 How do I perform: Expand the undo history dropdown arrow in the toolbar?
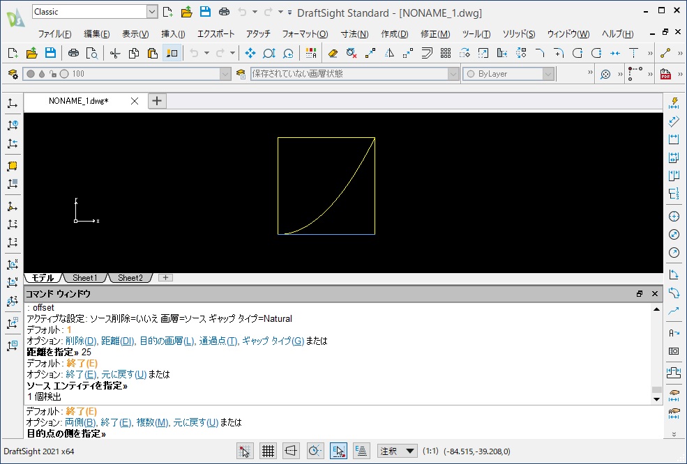click(x=207, y=54)
